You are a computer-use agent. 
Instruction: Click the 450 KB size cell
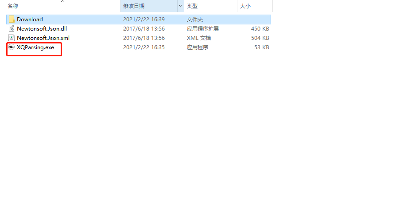coord(260,29)
